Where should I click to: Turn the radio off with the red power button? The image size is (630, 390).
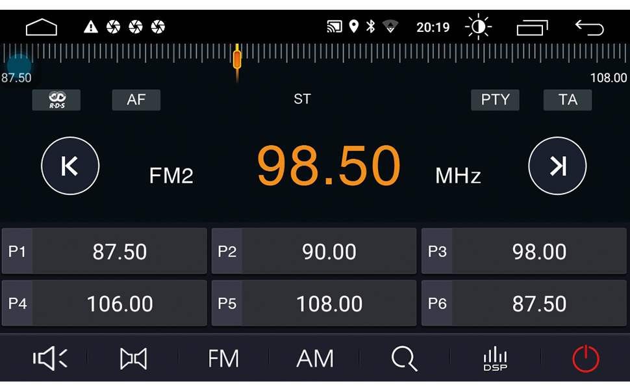coord(586,358)
